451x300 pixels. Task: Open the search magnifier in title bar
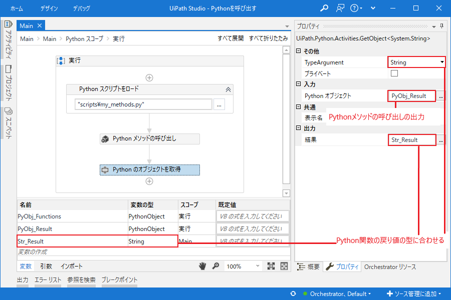point(324,8)
